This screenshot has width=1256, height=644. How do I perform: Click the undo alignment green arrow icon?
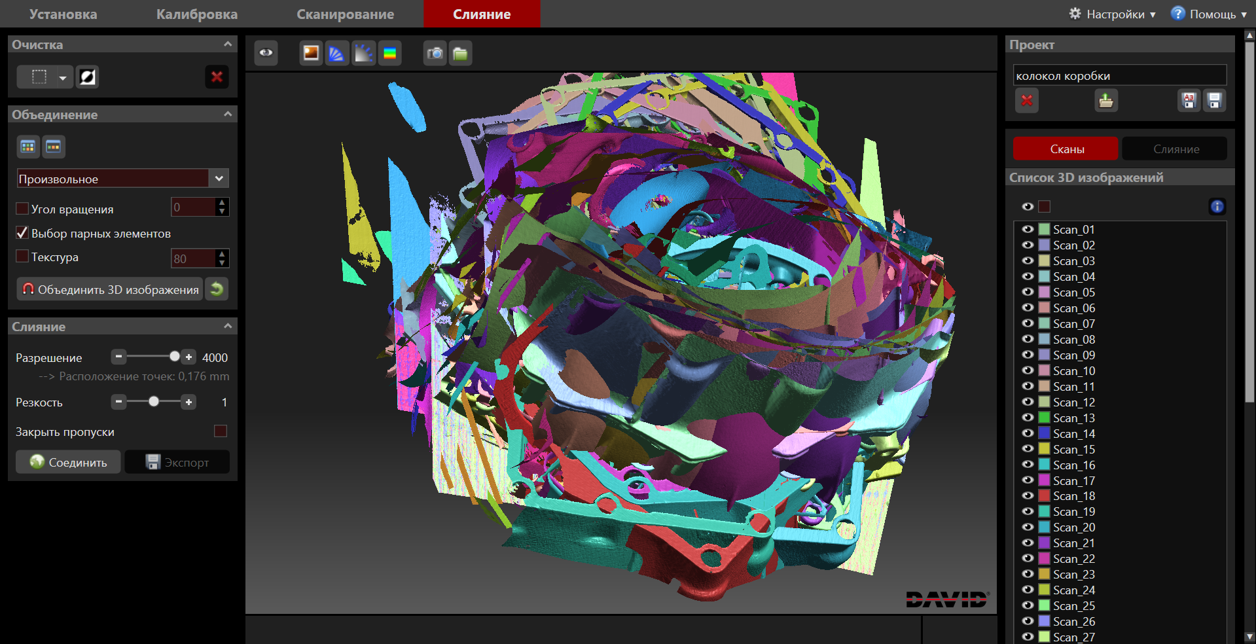click(217, 289)
